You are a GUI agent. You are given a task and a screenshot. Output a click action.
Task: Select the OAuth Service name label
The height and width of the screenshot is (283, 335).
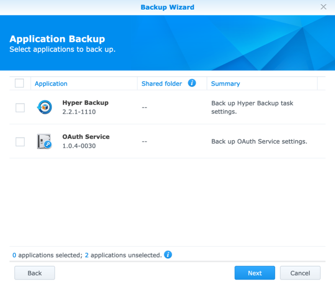(x=86, y=137)
